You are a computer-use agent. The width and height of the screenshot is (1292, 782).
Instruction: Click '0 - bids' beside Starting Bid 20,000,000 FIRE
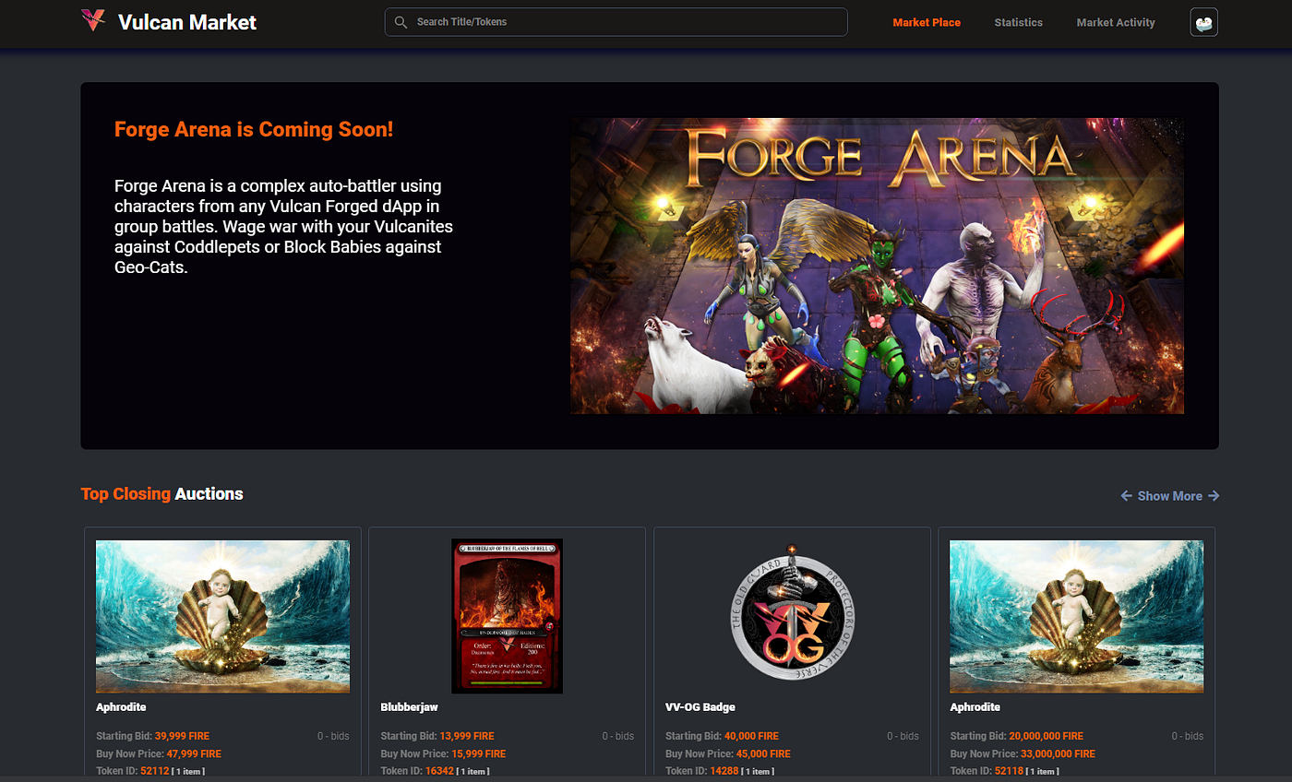[x=1188, y=736]
